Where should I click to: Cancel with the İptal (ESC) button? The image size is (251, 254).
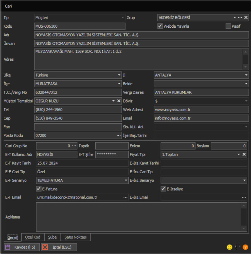point(59,247)
